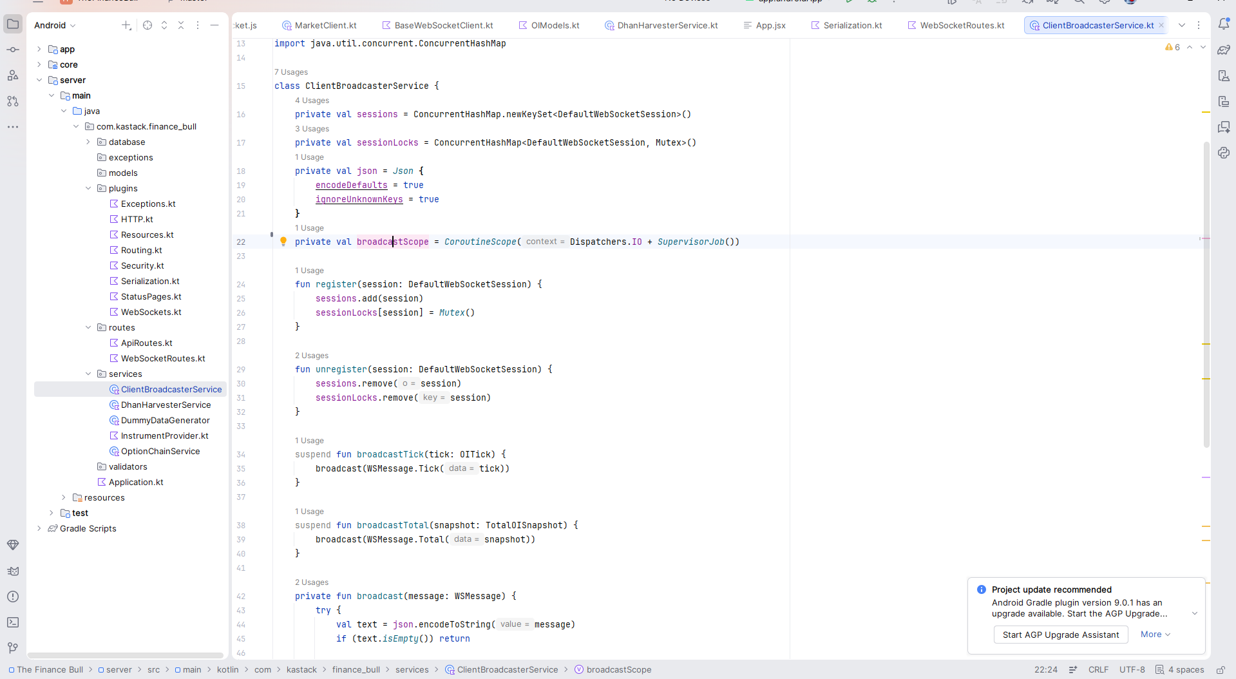Open the Project tool window folder icon
Image resolution: width=1236 pixels, height=679 pixels.
pos(13,24)
